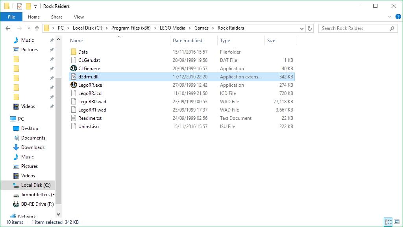Open Documents under PC
Screen dimensions: 403x227
pos(33,138)
